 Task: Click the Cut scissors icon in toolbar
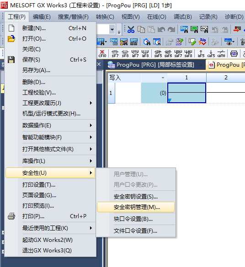(x=131, y=30)
